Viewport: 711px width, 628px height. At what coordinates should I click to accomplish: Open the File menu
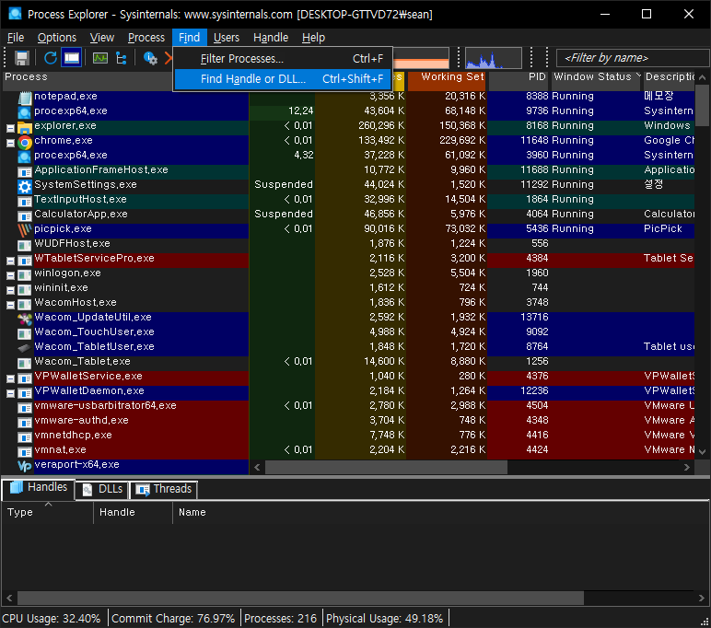click(x=16, y=37)
